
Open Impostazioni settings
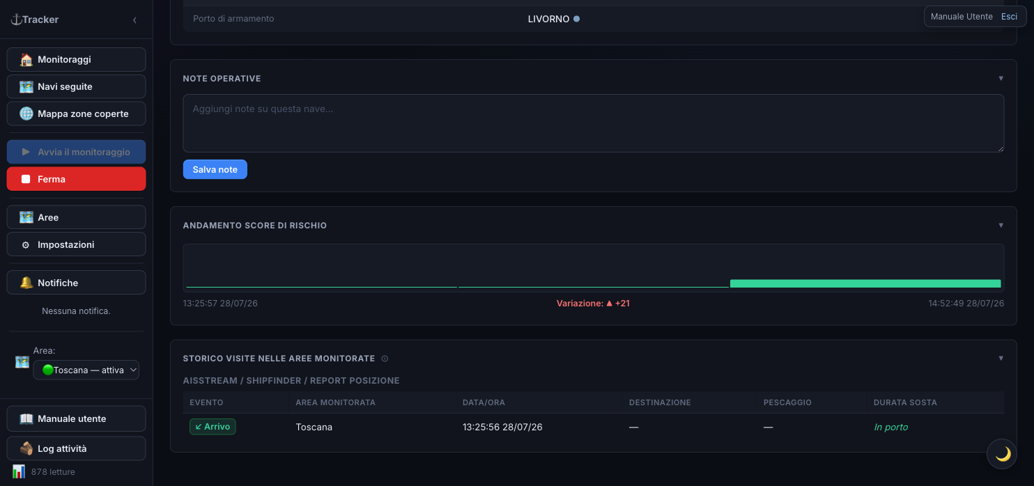(x=76, y=244)
